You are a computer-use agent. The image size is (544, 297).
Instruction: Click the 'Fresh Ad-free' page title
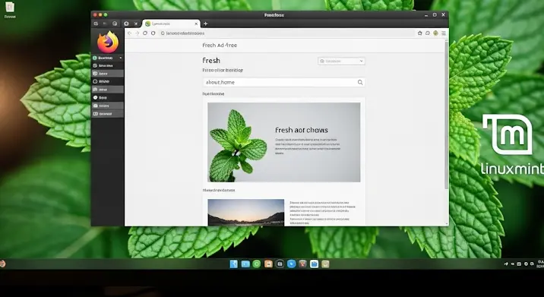(220, 45)
